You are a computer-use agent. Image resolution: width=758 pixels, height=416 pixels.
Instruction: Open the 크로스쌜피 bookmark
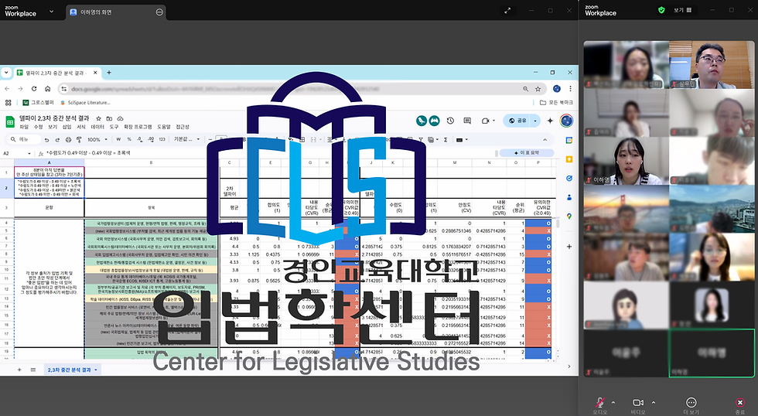pos(39,102)
